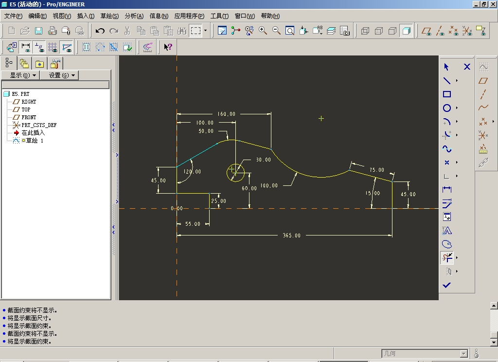498x362 pixels.
Task: Click the context-sensitive help icon
Action: click(168, 47)
